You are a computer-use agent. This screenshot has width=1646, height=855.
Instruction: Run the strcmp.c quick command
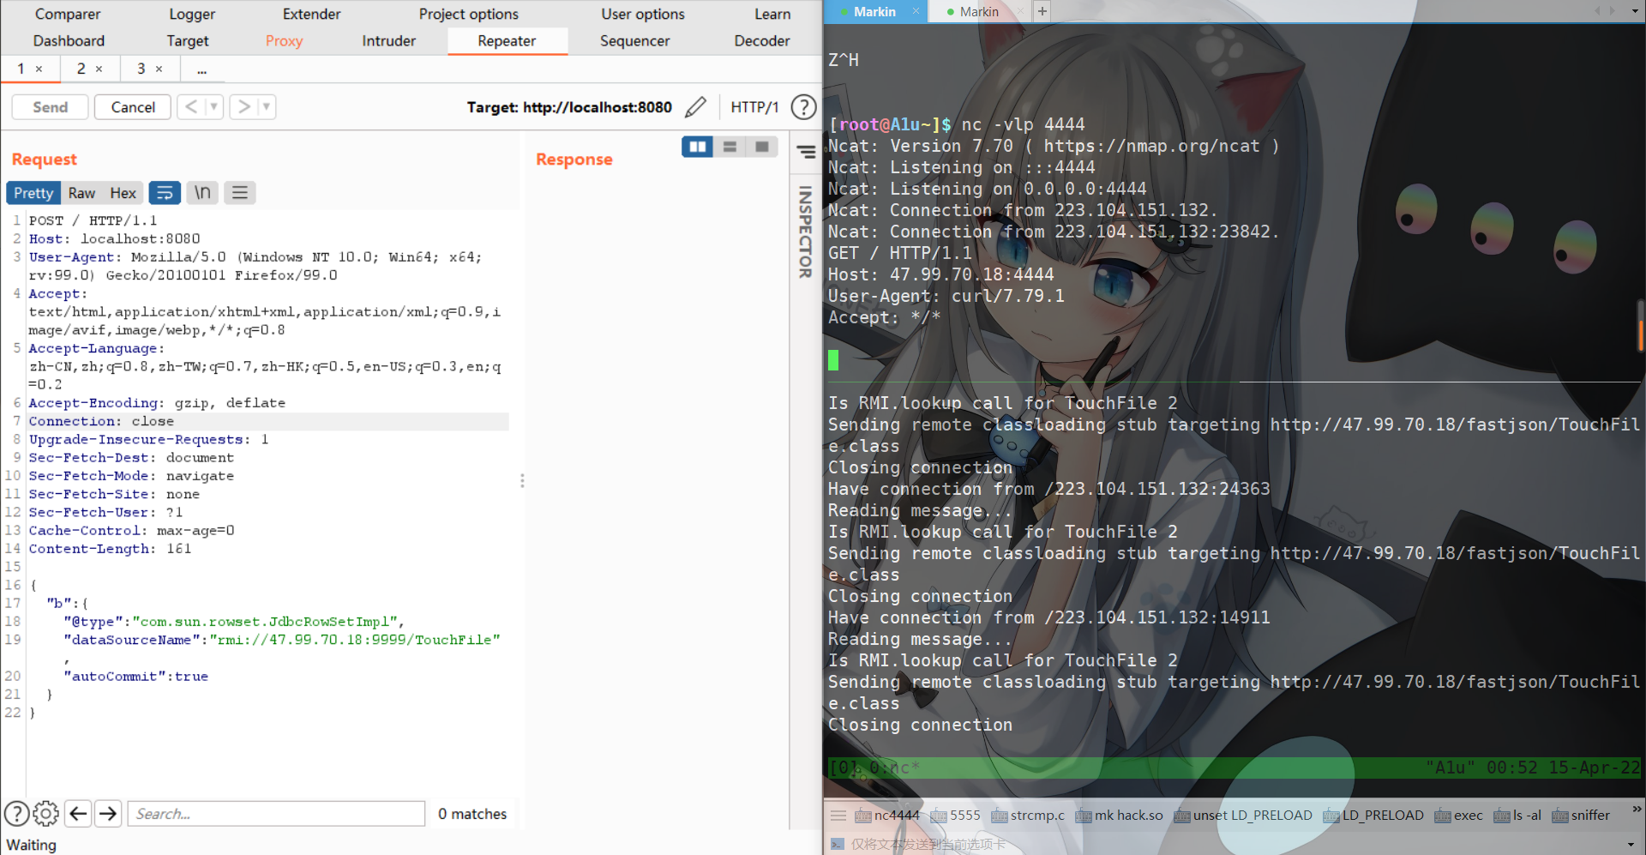point(1028,816)
